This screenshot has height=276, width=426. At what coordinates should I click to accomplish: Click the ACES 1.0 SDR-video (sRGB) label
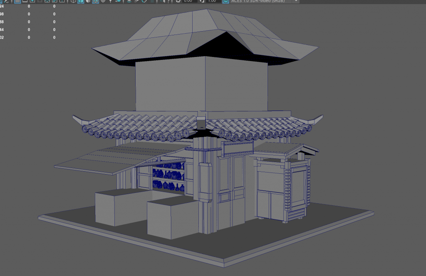[x=258, y=1]
